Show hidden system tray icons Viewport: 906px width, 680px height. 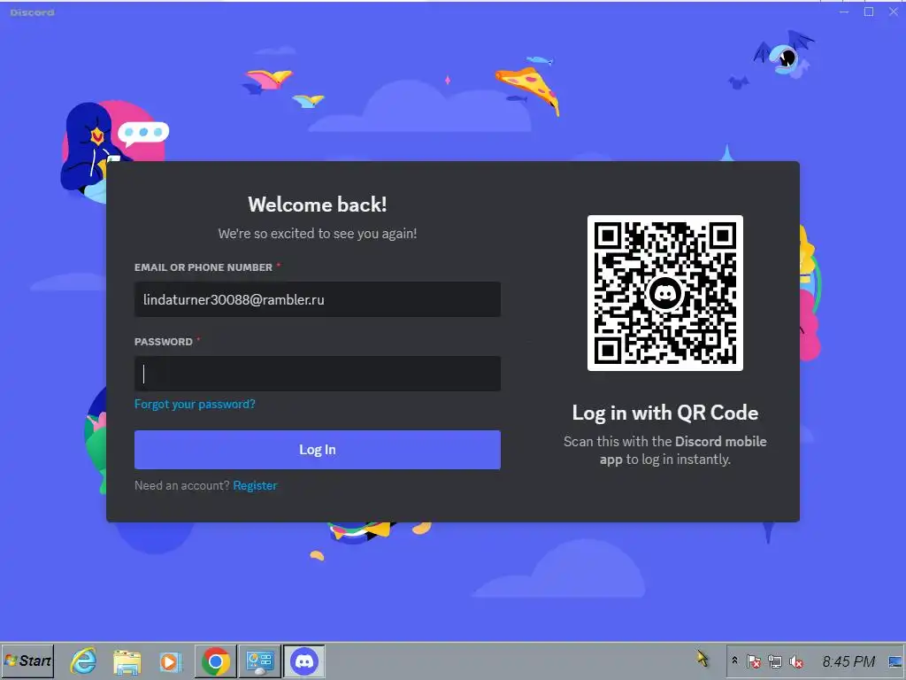(x=734, y=661)
